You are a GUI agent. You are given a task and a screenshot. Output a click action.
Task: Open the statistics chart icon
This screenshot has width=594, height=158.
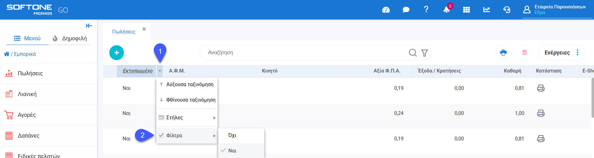click(x=487, y=10)
